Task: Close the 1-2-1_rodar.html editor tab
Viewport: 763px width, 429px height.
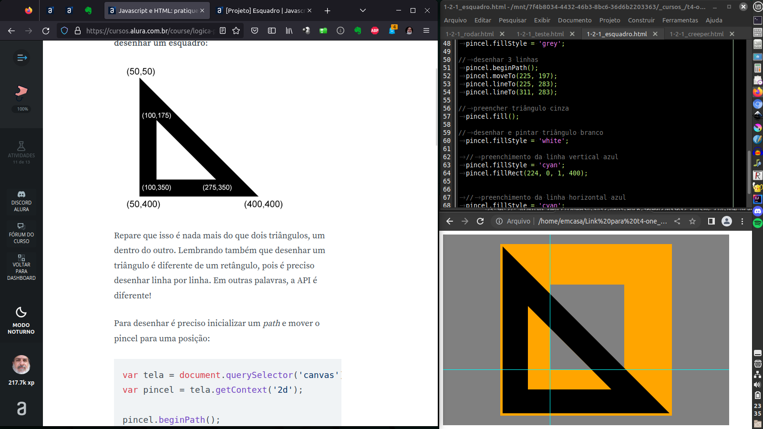Action: (x=502, y=34)
